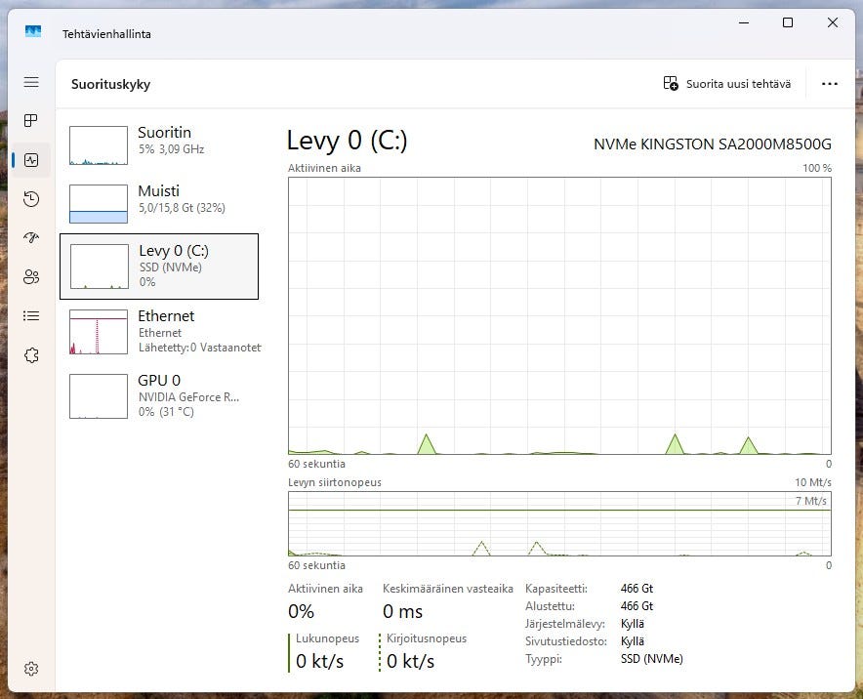Screen dimensions: 863x699
Task: Open the Startup apps page icon
Action: 31,238
